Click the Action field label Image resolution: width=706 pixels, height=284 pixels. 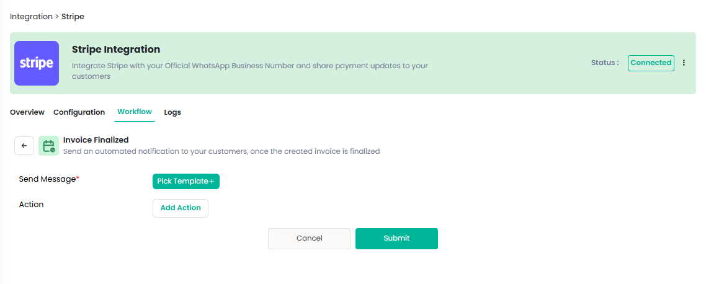pos(32,205)
